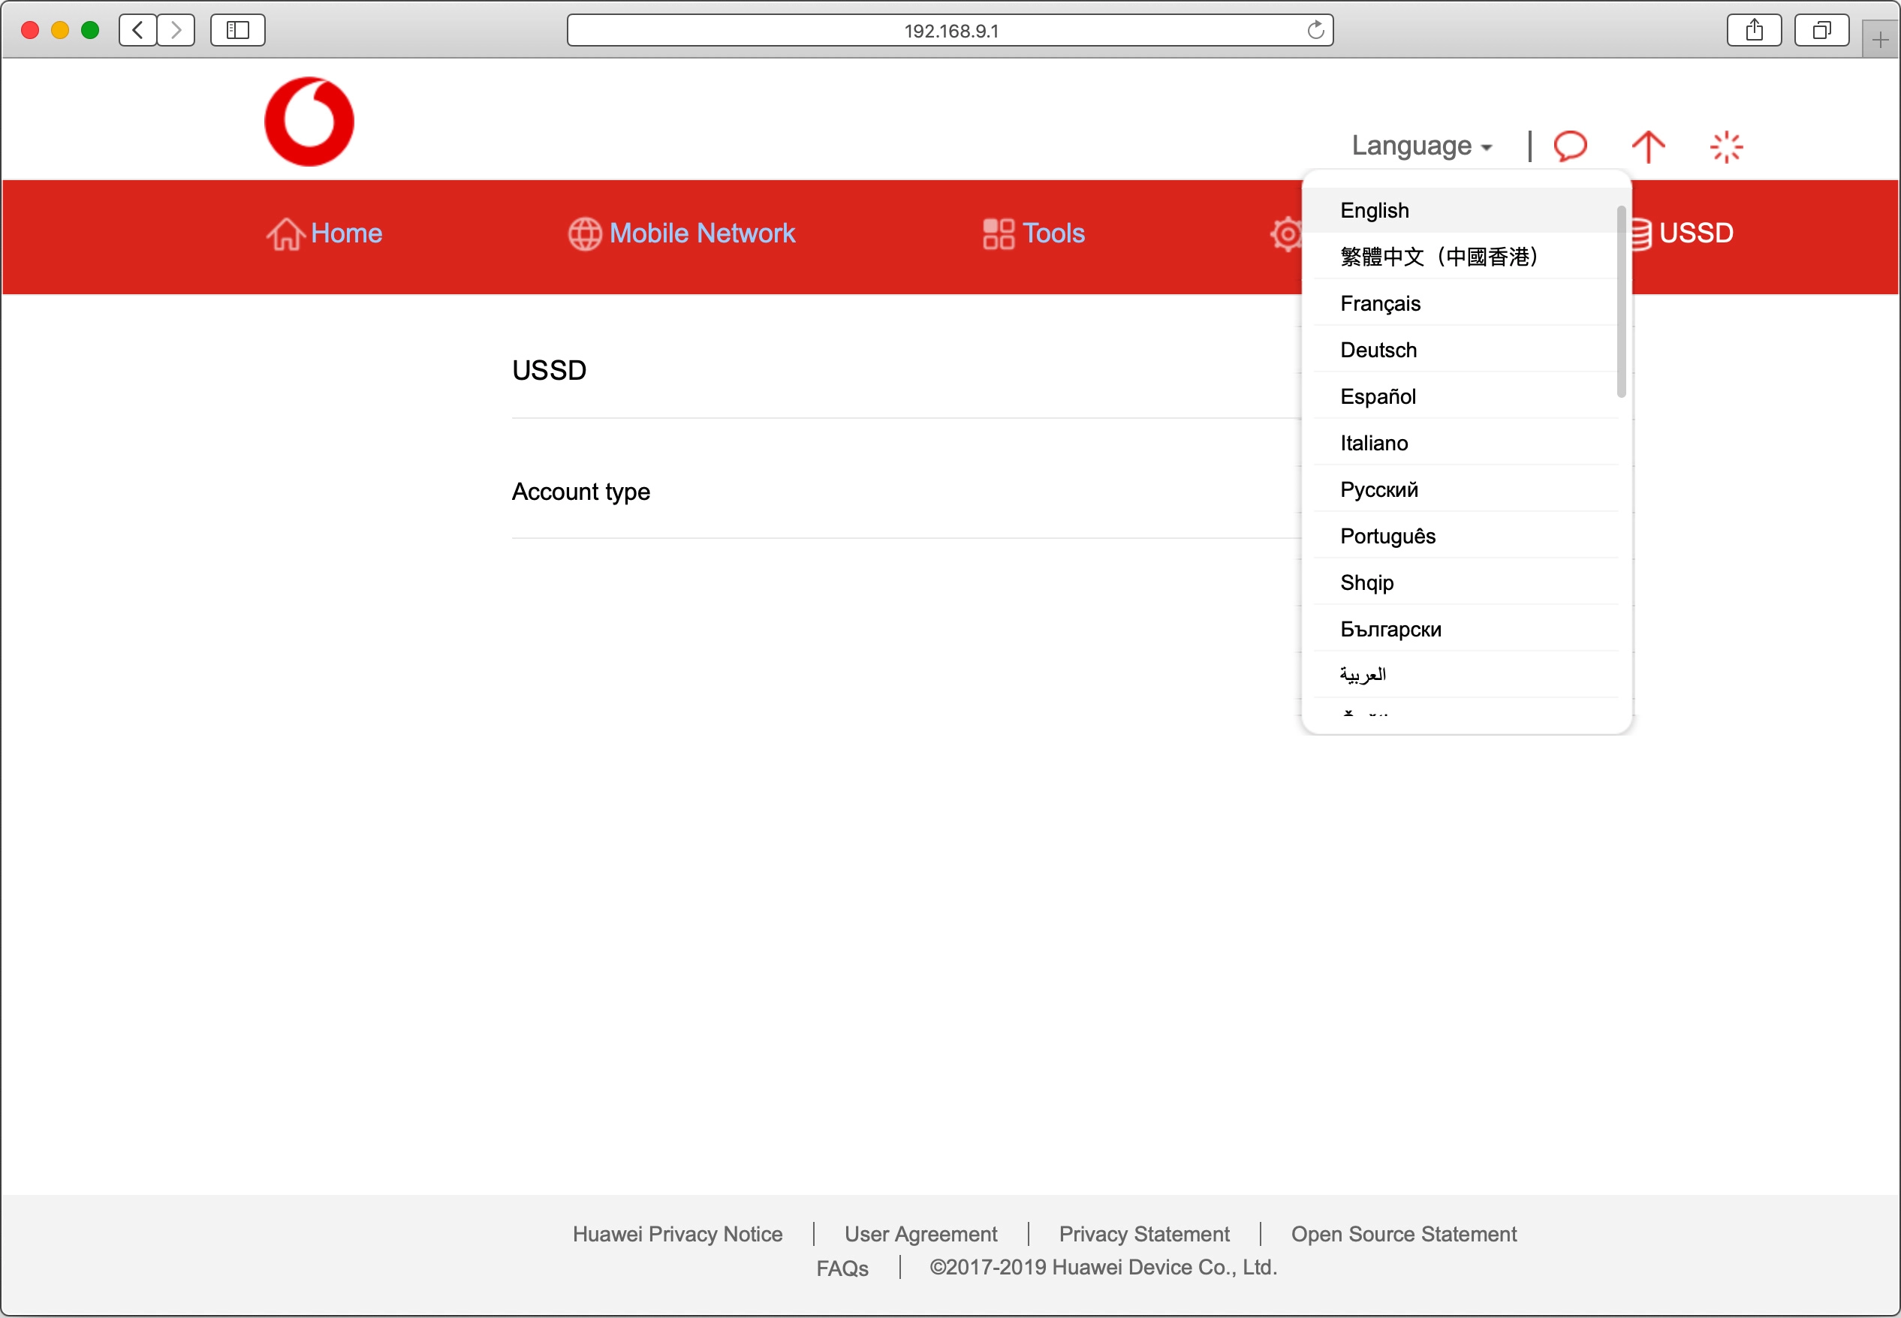The width and height of the screenshot is (1901, 1318).
Task: Open Huawei Privacy Notice link
Action: click(677, 1233)
